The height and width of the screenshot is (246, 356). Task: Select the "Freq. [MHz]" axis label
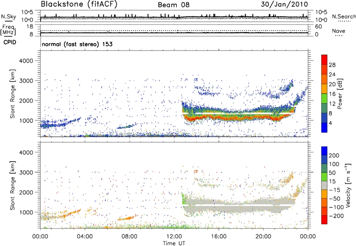(8, 30)
